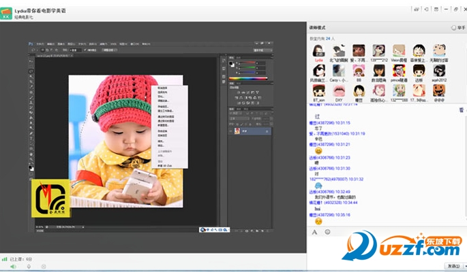
Task: Click Lydia's avatar in the member list
Action: pos(318,51)
